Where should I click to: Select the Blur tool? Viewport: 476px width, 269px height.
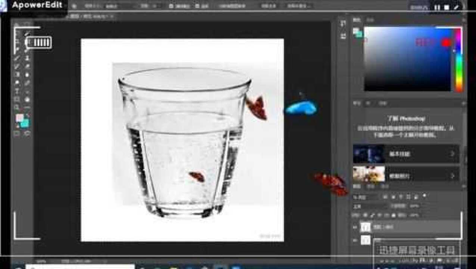tap(27, 74)
